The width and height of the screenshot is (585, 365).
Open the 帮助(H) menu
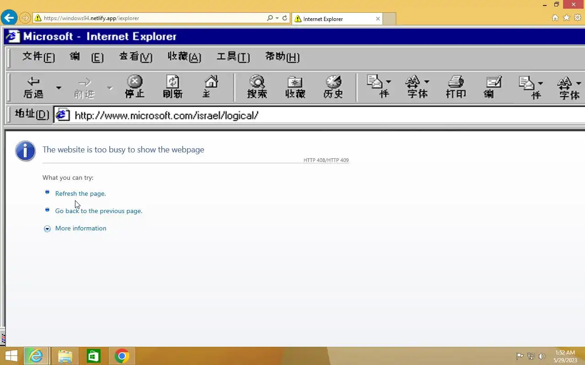click(x=282, y=57)
